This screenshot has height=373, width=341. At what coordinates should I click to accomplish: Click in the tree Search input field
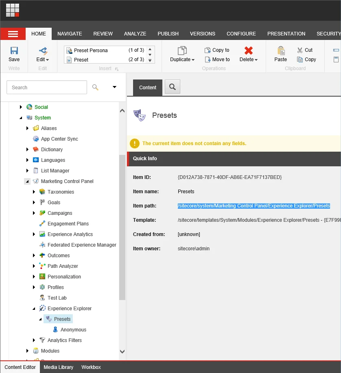47,87
